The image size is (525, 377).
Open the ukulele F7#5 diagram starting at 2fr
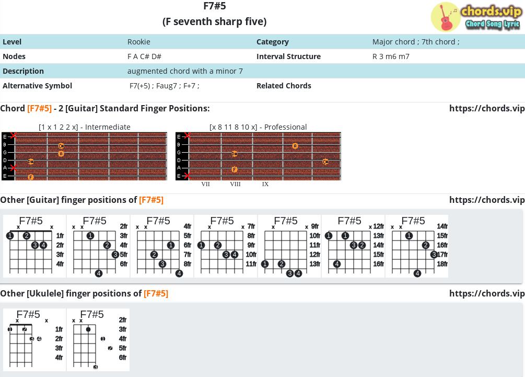(98, 340)
